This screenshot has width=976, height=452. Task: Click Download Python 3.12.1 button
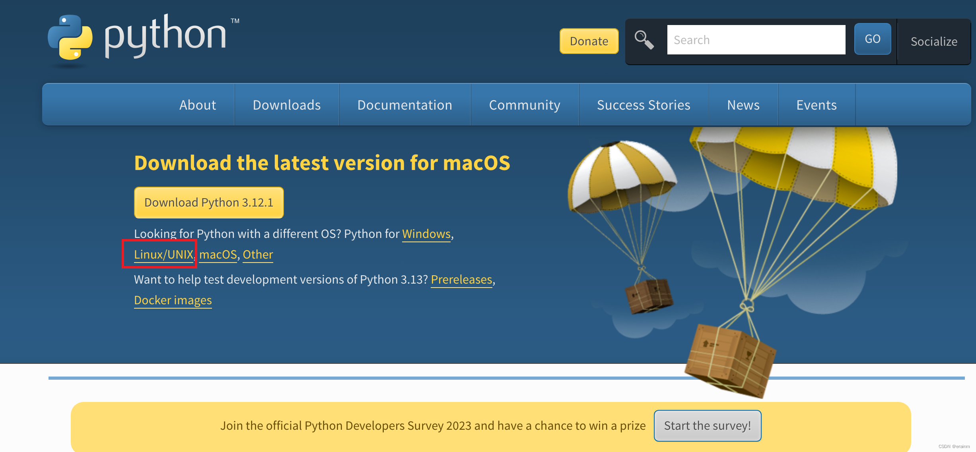pyautogui.click(x=209, y=203)
